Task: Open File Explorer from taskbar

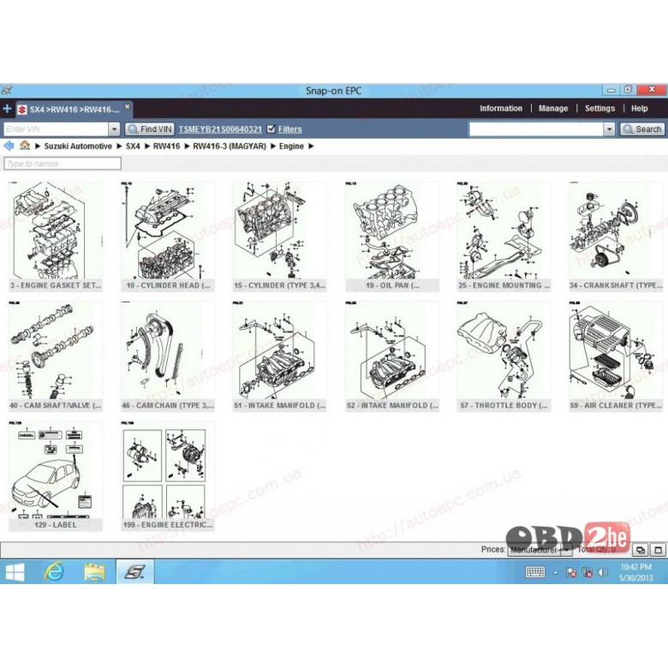Action: pos(94,572)
